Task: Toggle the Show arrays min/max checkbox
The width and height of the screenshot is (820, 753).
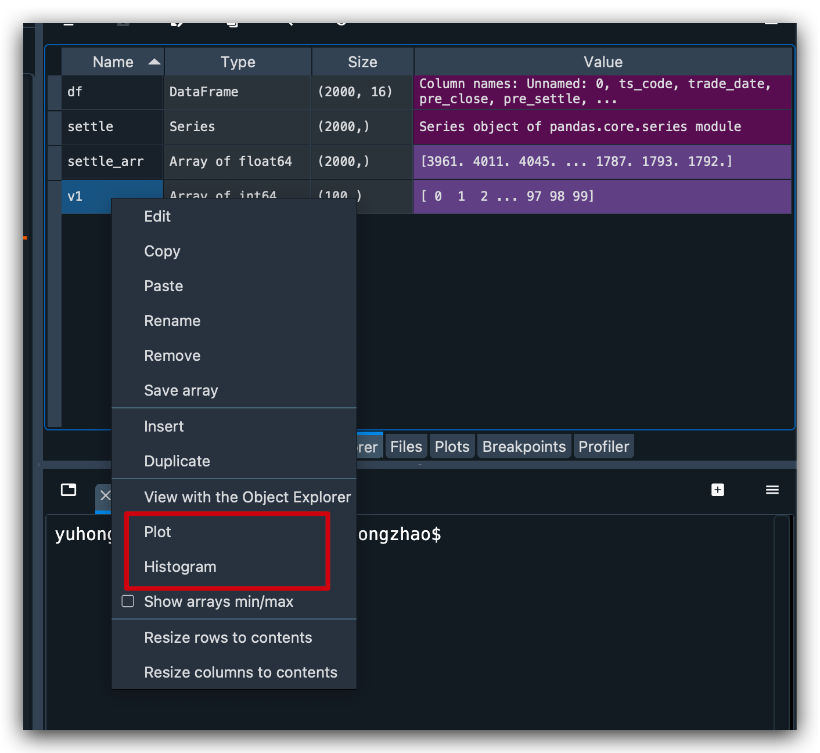Action: pyautogui.click(x=128, y=601)
